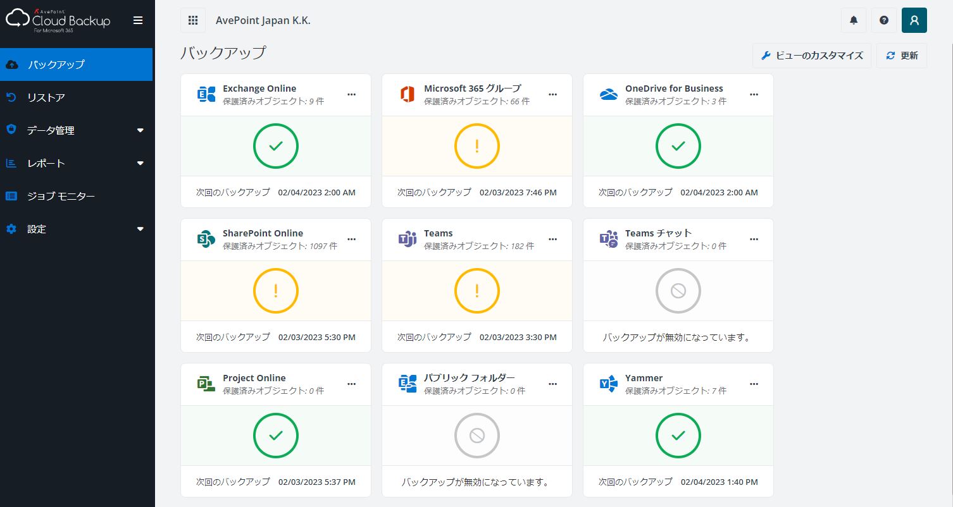This screenshot has height=507, width=953.
Task: Open Exchange Online card options menu
Action: coord(352,94)
